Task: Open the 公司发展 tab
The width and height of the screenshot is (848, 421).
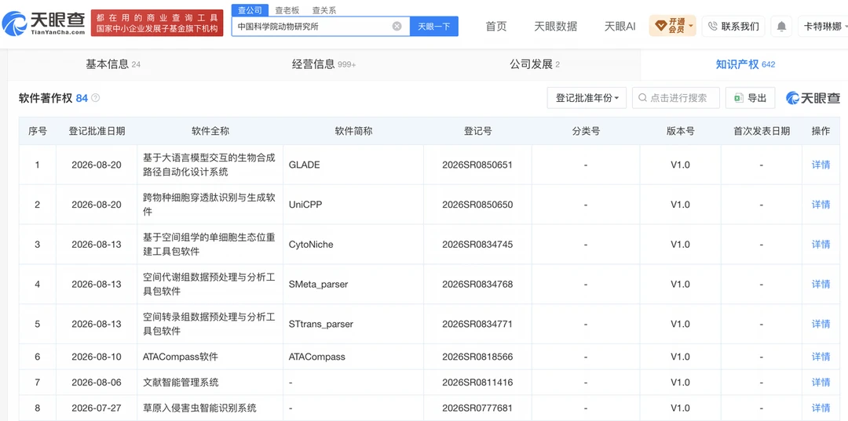Action: coord(535,65)
